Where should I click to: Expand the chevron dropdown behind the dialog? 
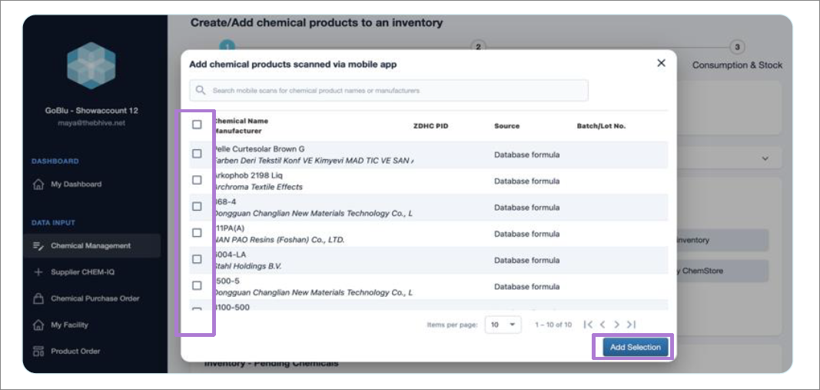[765, 158]
